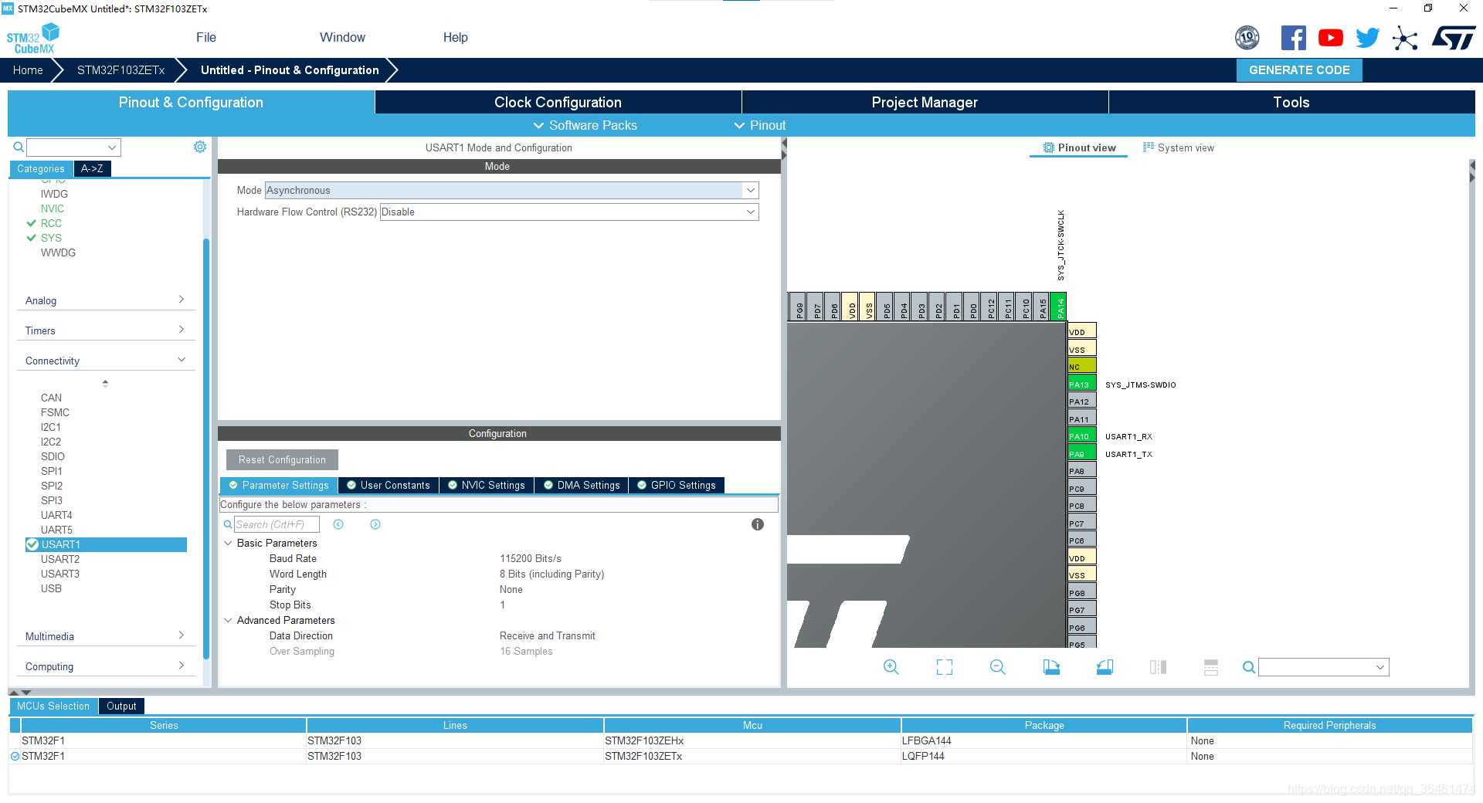Click the GENERATE CODE button

1299,69
